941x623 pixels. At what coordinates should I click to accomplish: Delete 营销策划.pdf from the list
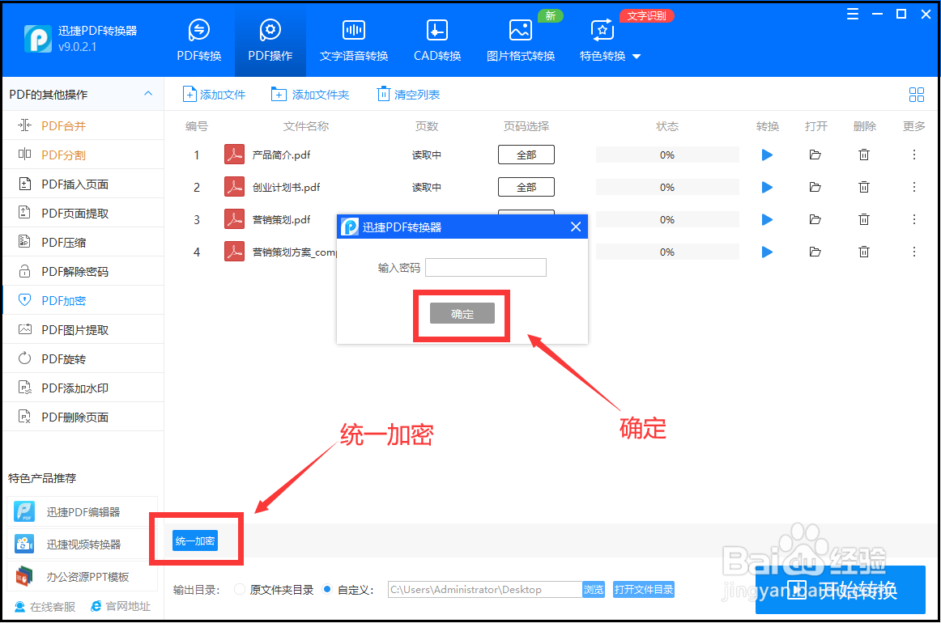tap(863, 219)
